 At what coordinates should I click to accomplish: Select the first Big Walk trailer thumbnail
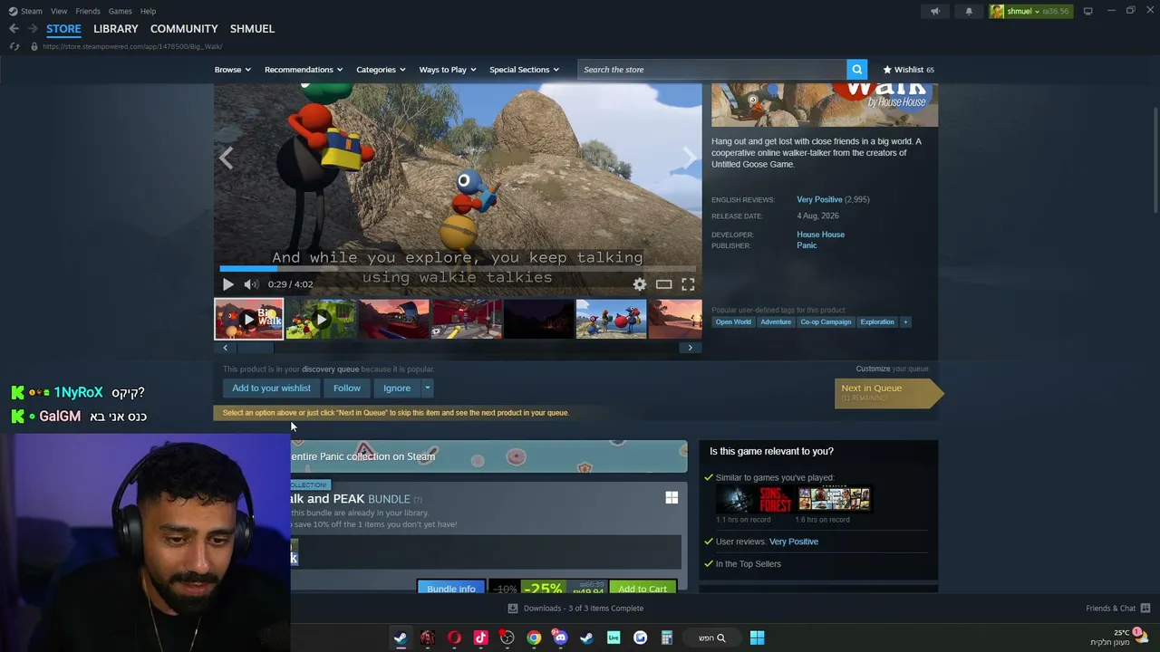[x=248, y=319]
